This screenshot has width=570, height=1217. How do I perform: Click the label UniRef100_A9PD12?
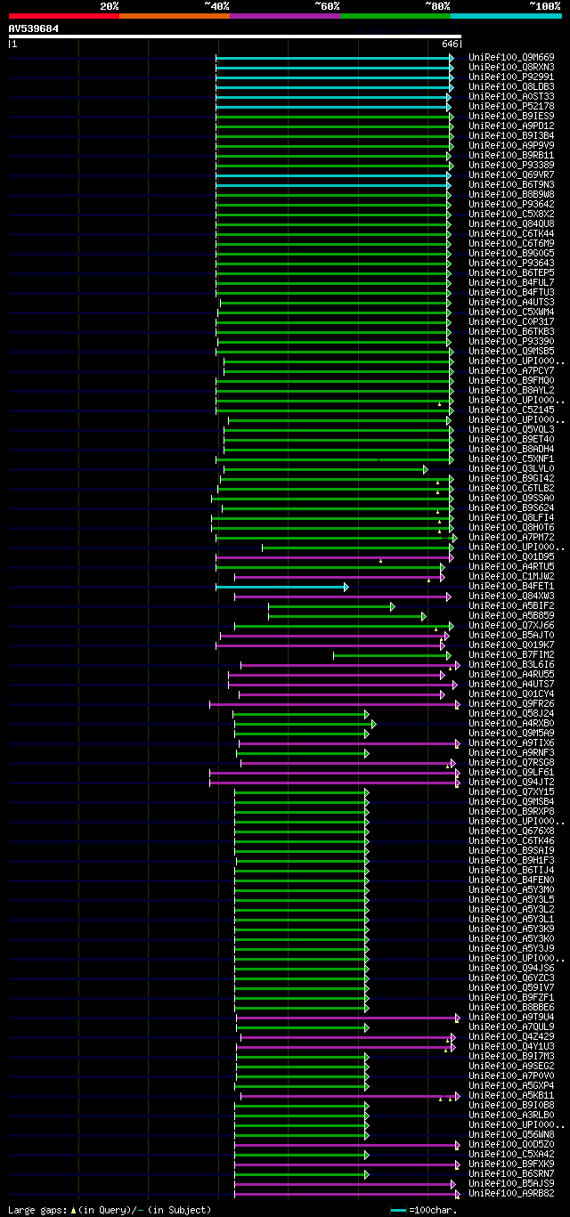coord(511,126)
